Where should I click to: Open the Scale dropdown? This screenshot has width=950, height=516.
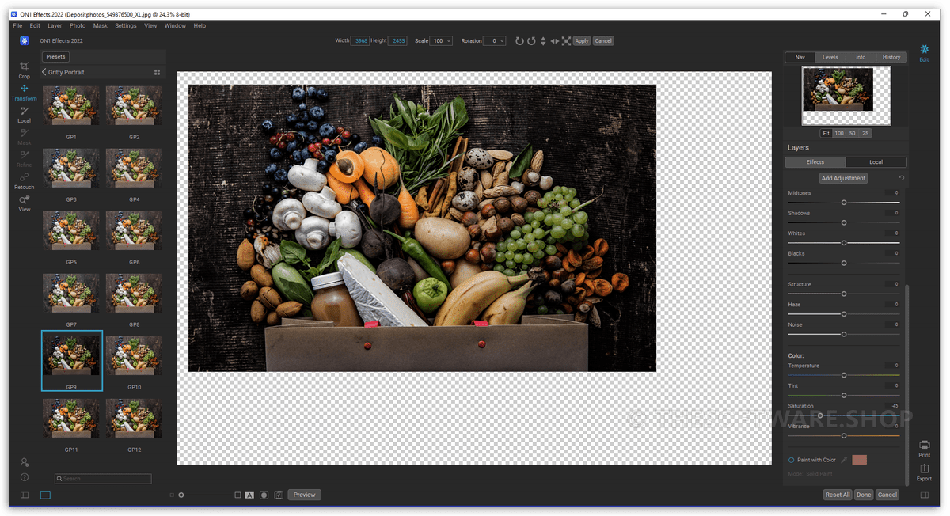(x=442, y=40)
